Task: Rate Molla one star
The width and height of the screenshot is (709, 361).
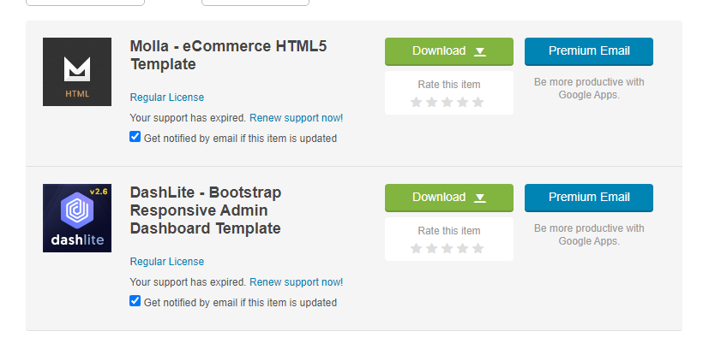Action: [417, 103]
